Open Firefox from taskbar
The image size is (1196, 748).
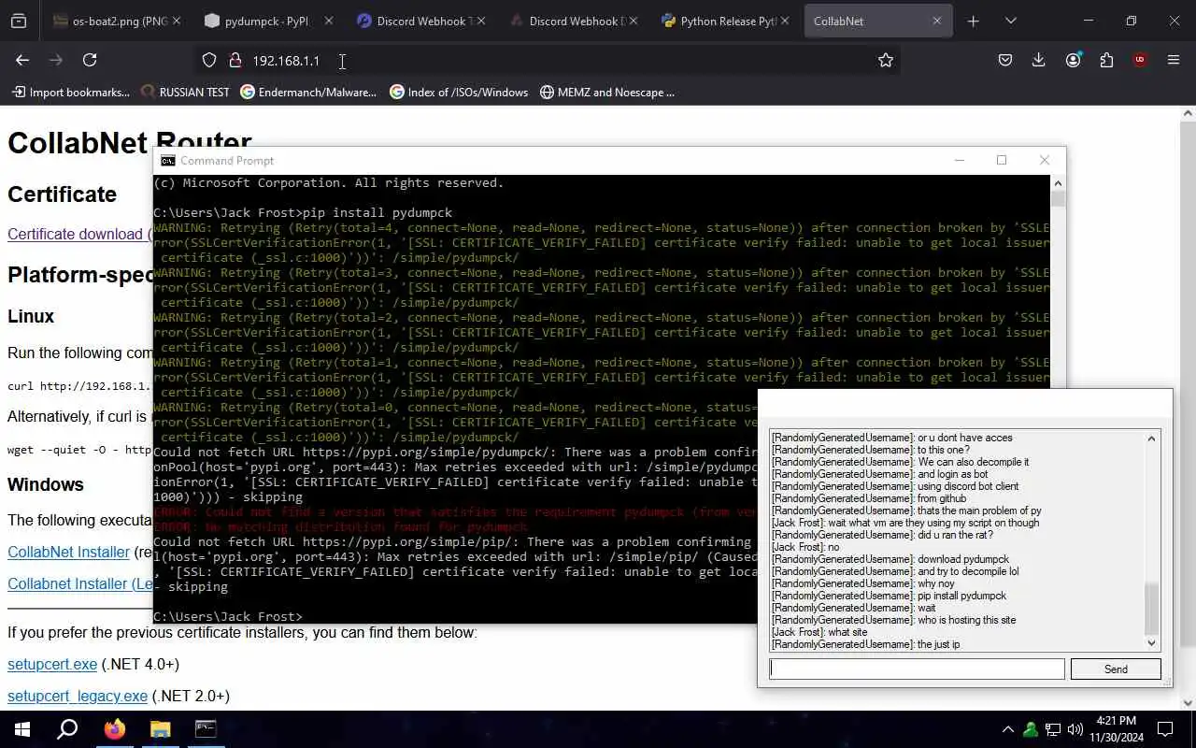114,729
